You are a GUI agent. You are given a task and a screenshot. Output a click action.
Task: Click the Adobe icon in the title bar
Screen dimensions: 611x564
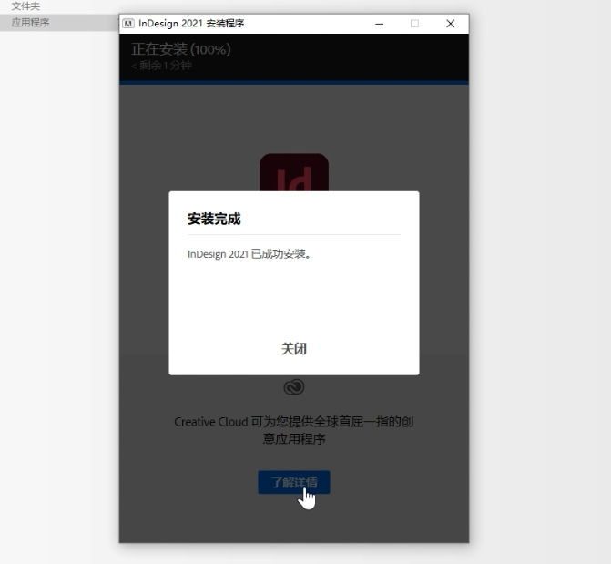pyautogui.click(x=128, y=24)
